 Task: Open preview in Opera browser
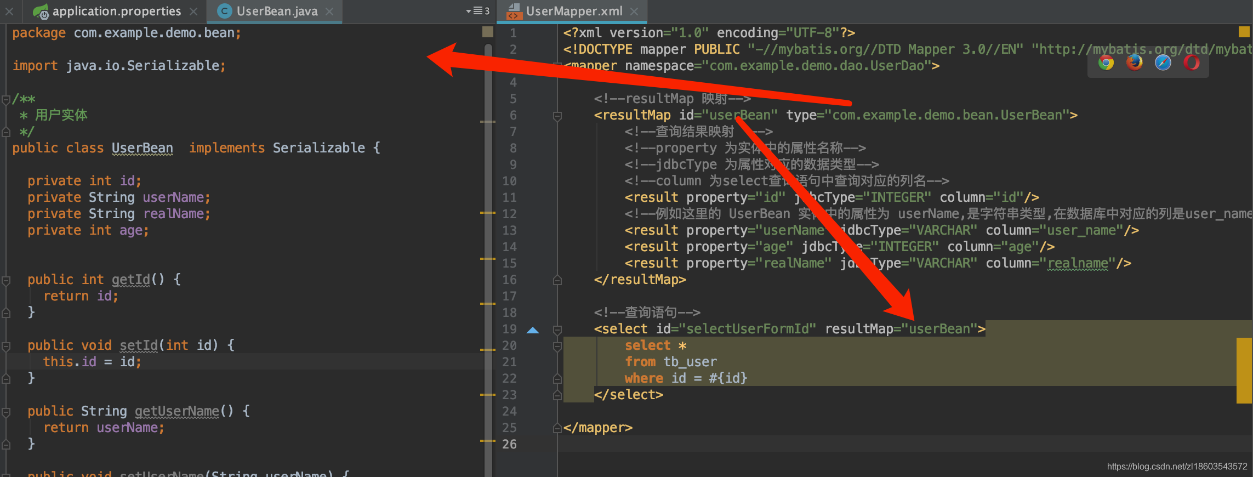pos(1192,63)
